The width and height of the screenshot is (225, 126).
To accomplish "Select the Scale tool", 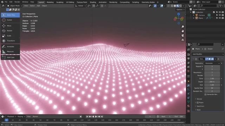I will pyautogui.click(x=10, y=36).
